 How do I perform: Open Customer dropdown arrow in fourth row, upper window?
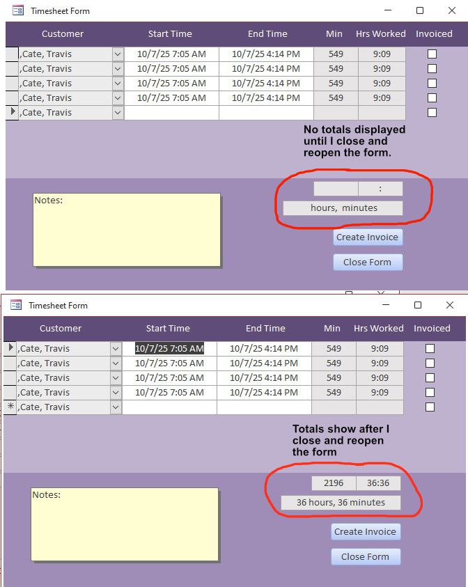(118, 97)
